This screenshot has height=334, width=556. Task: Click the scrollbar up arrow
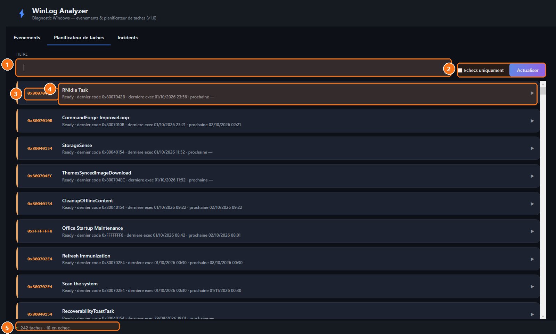click(543, 84)
